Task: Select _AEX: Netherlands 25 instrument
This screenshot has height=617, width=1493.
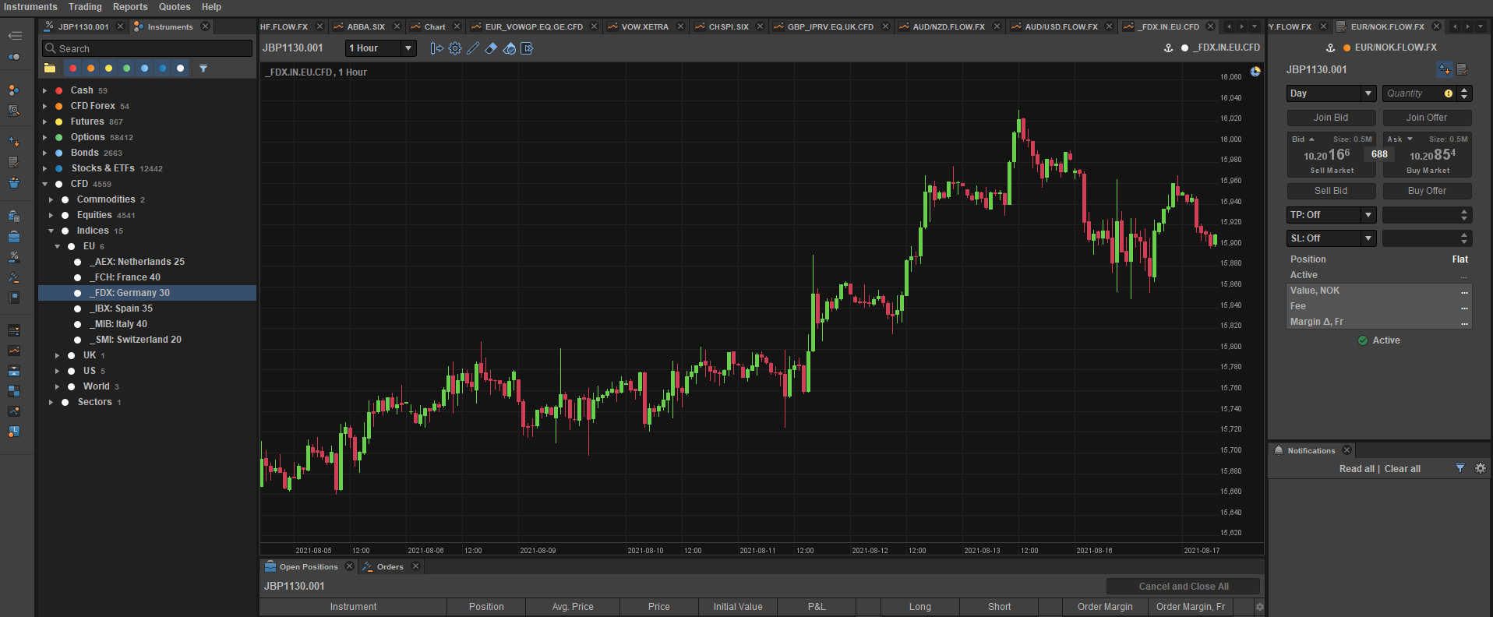Action: 137,262
